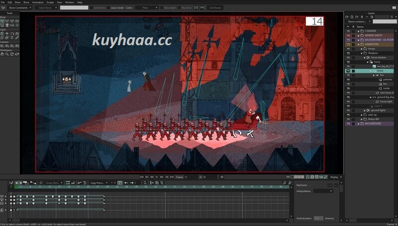Open the Bone menu

point(26,2)
